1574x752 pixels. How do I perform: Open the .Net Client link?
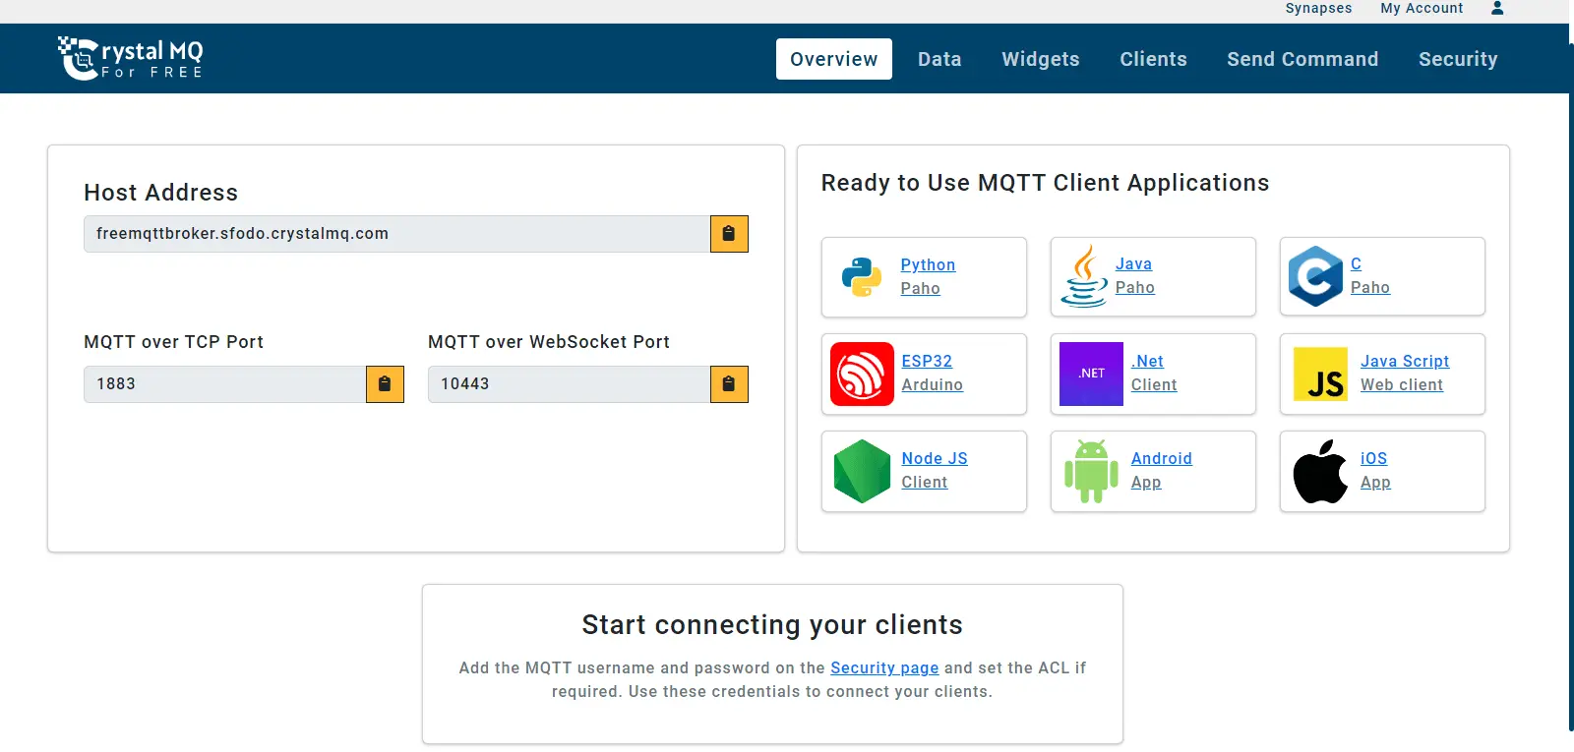1154,373
